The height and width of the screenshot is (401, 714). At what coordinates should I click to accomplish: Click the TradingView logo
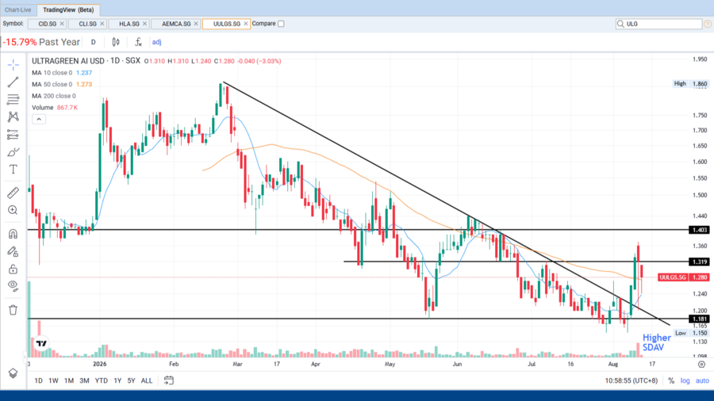(x=41, y=343)
